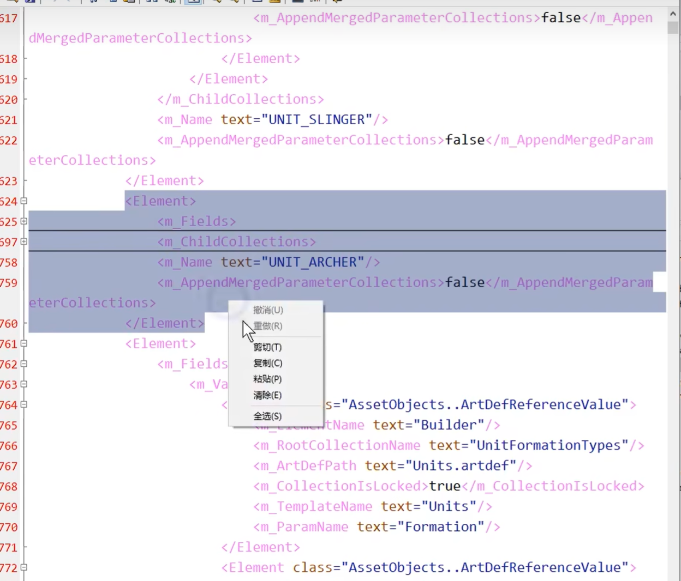Collapse the fold marker at line 764
Viewport: 681px width, 581px height.
(23, 404)
